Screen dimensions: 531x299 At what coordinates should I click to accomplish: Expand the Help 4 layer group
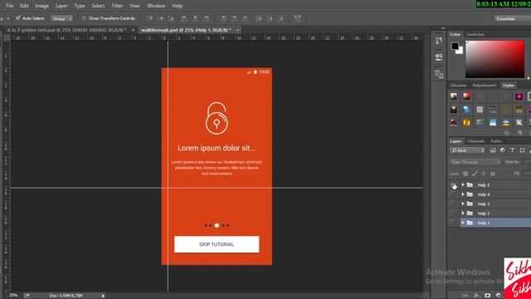[463, 194]
